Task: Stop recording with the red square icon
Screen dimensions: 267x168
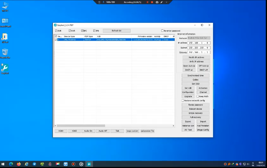Action: click(152, 2)
